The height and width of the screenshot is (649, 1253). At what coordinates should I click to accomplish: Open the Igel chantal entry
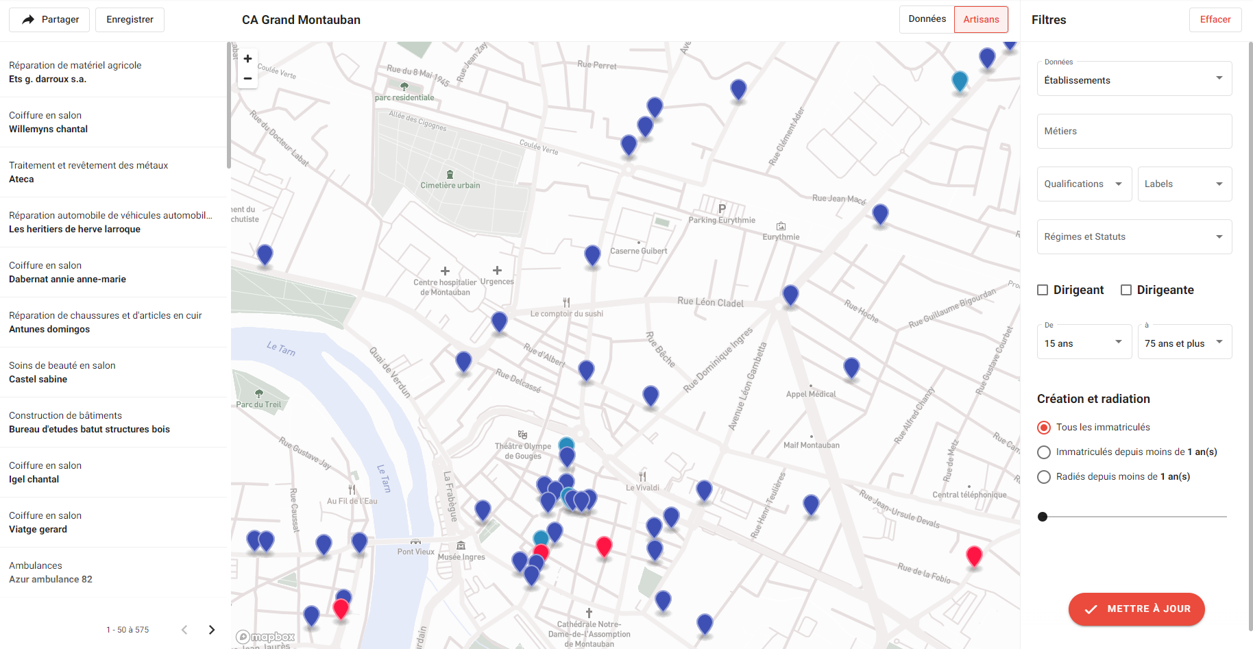(114, 472)
